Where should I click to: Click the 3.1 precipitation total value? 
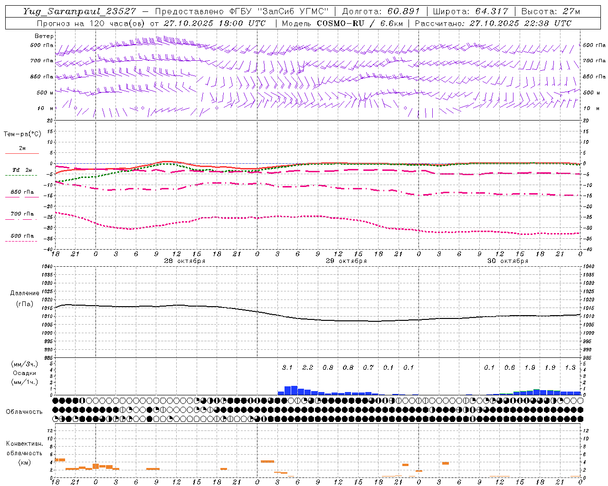pos(287,367)
